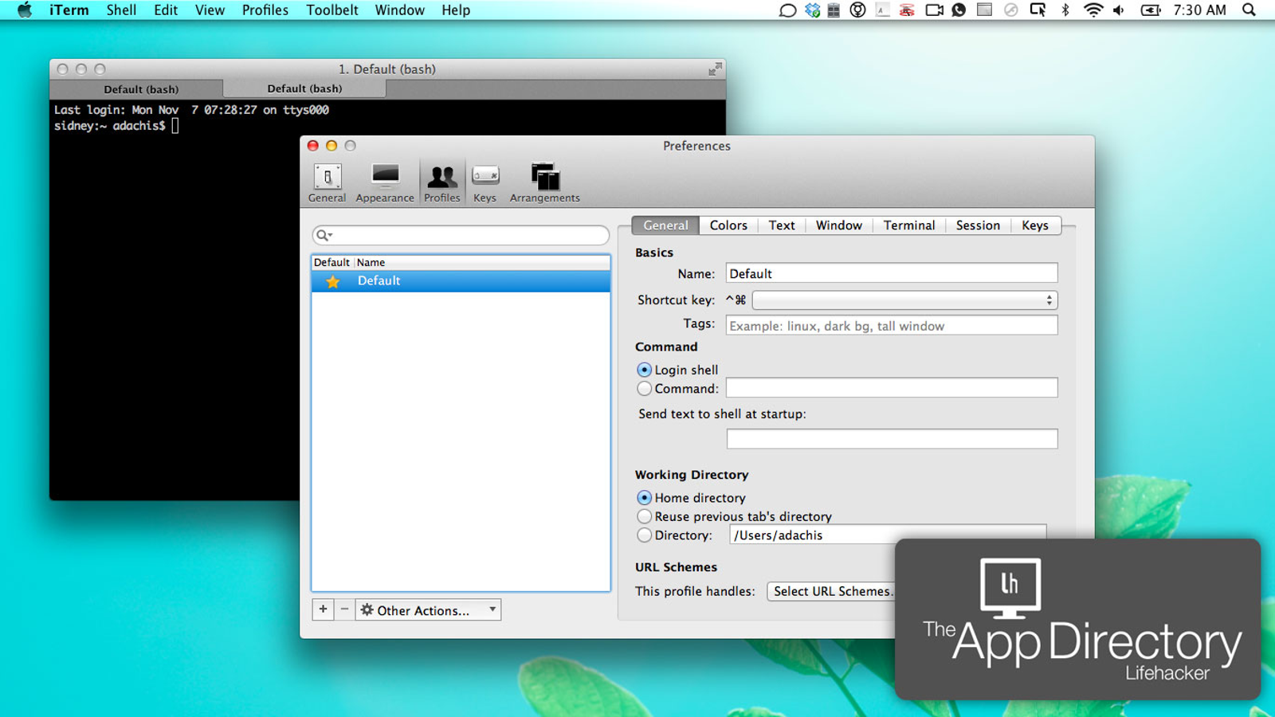Screen dimensions: 1275x717
Task: Open the View menu
Action: click(210, 10)
